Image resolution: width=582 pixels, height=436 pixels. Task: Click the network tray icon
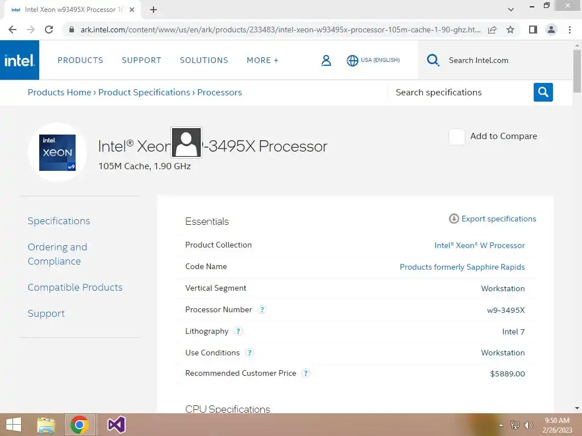(514, 425)
